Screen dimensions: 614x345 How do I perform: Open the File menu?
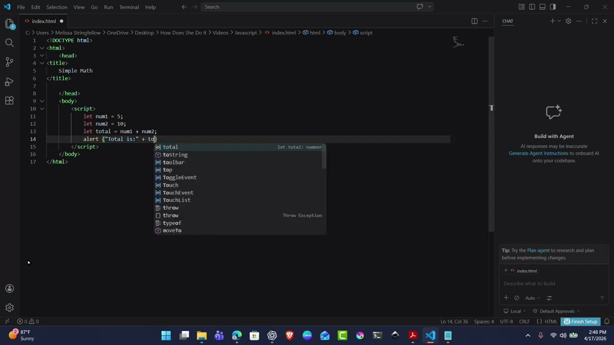(21, 7)
